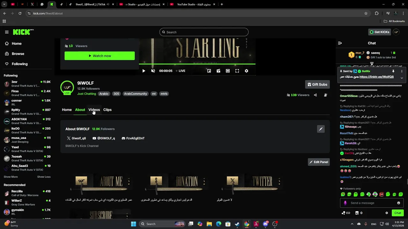Enter fullscreen video mode
Screen dimensions: 408x229
(237, 71)
